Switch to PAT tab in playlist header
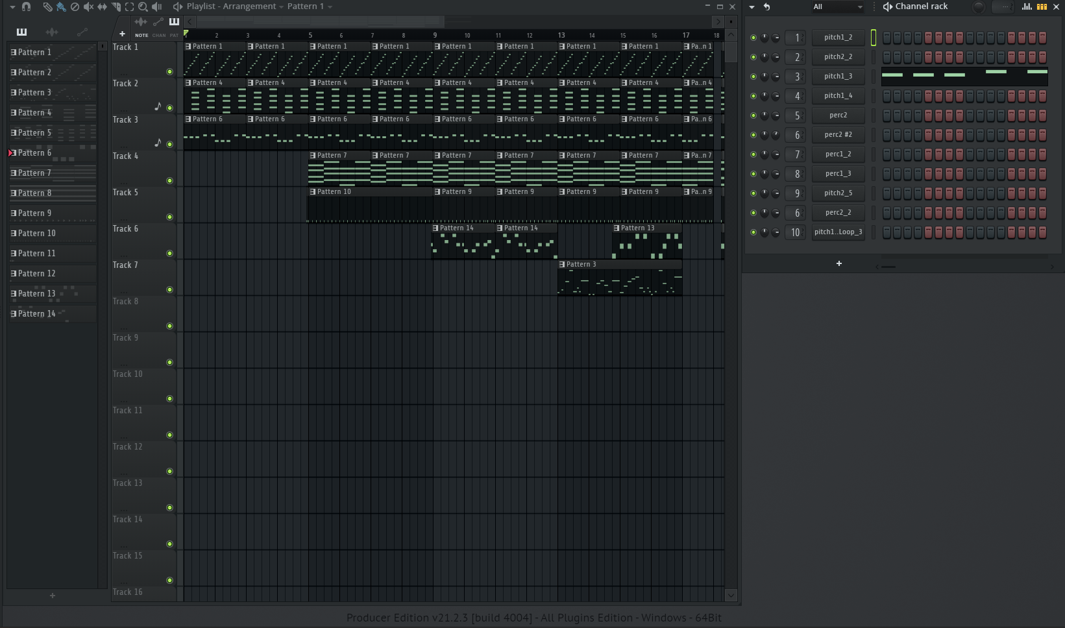Screen dimensions: 1065x628 [x=174, y=35]
